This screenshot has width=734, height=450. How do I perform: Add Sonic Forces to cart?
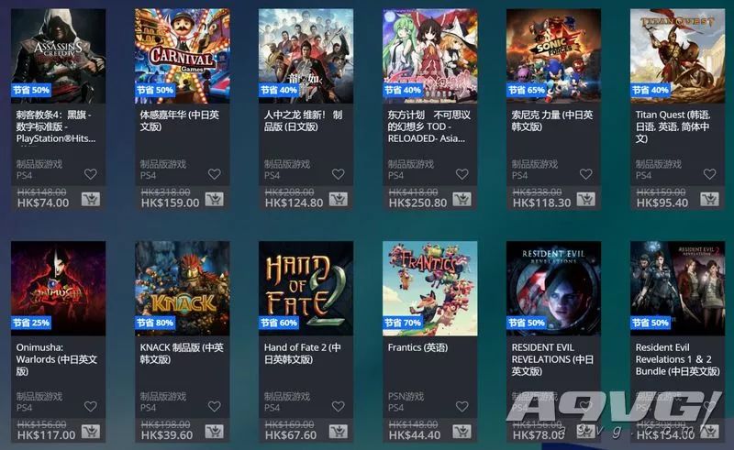pos(585,199)
